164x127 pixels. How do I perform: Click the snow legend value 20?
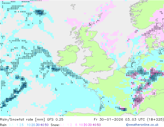86,125
